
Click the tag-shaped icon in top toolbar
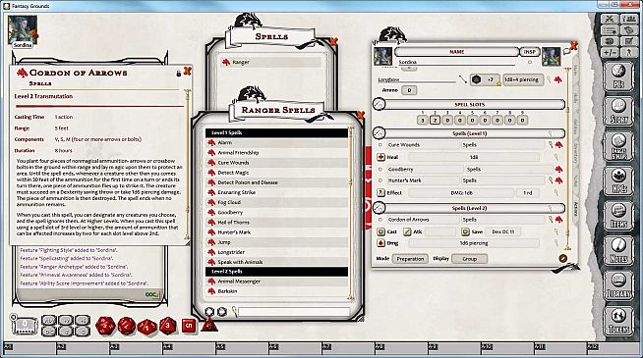(x=628, y=30)
